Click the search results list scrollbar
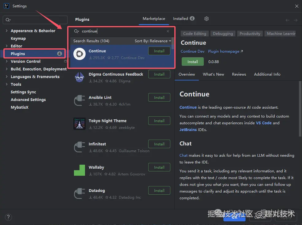 click(x=173, y=43)
